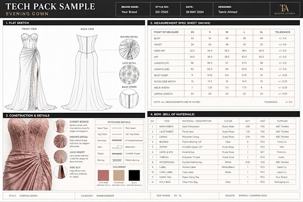Pick the Champagne colorway swatch
The height and width of the screenshot is (202, 303).
119,175
